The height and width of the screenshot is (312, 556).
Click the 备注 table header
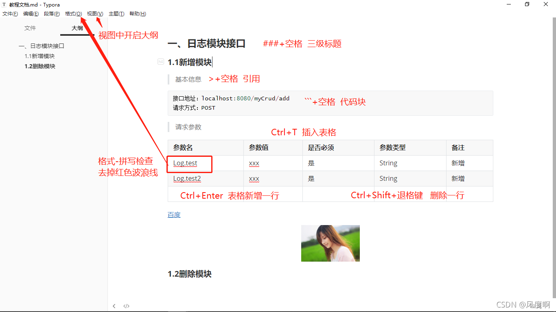pos(470,147)
